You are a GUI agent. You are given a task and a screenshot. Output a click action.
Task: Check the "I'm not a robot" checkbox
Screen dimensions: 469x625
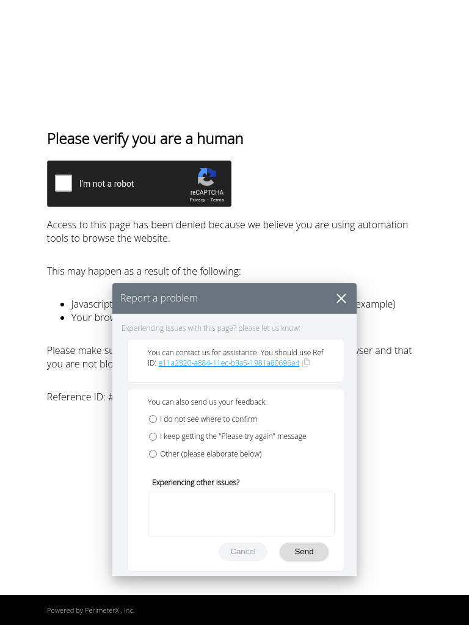point(64,183)
